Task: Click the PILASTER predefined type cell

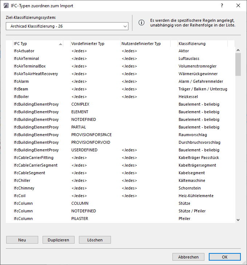Action: click(x=80, y=219)
